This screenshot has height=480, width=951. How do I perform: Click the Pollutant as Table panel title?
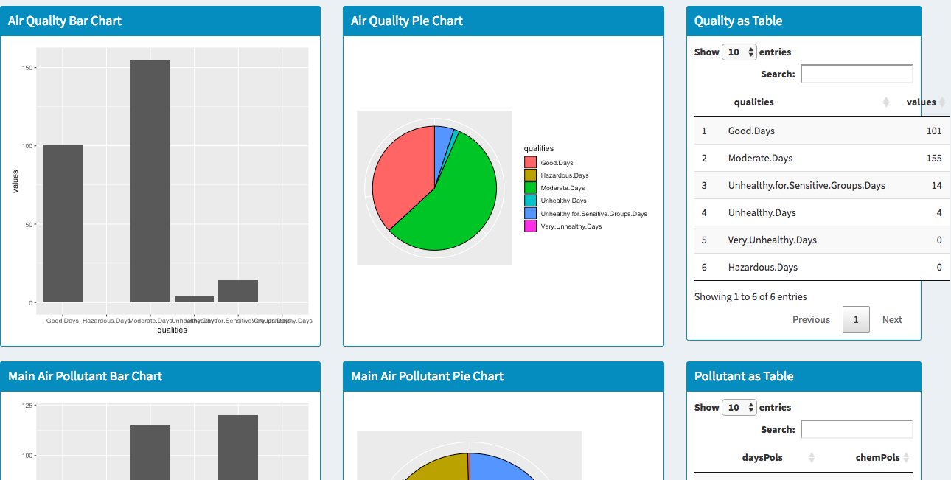744,376
